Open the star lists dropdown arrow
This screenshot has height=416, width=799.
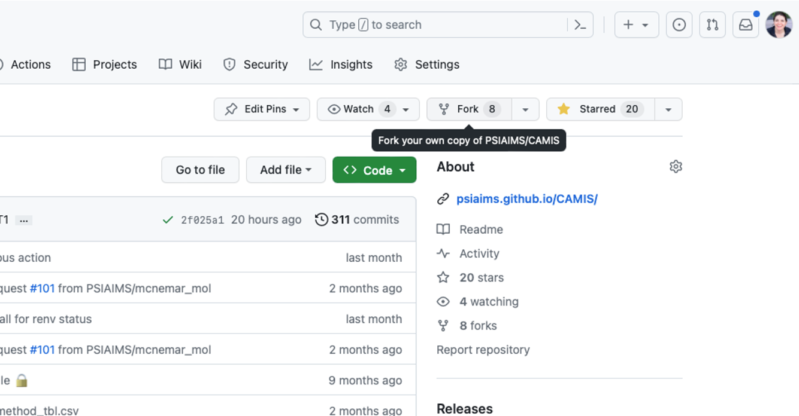(668, 109)
